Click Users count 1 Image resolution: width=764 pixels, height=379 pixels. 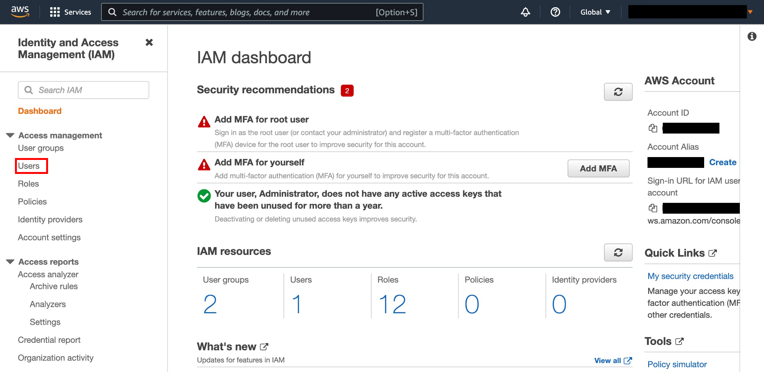pos(296,304)
